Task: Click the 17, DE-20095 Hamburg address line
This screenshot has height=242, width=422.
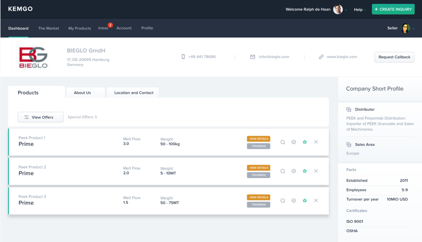Action: 88,60
